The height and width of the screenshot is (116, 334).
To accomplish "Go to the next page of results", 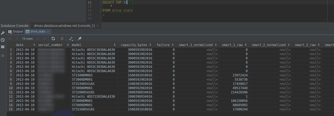I will point(38,39).
